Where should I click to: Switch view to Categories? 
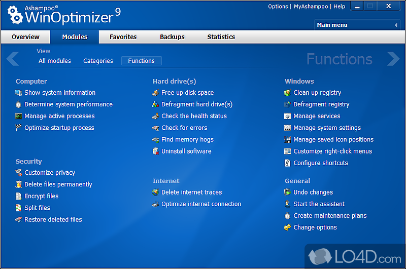[98, 61]
